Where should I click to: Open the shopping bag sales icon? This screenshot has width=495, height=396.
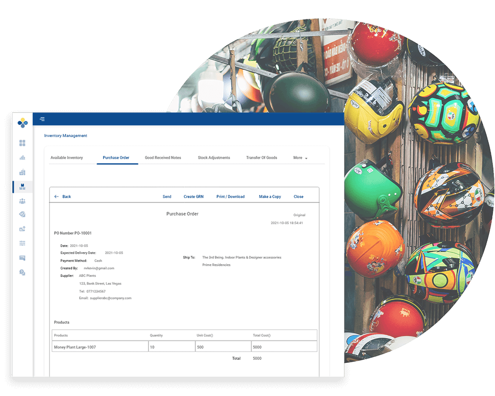(x=22, y=172)
